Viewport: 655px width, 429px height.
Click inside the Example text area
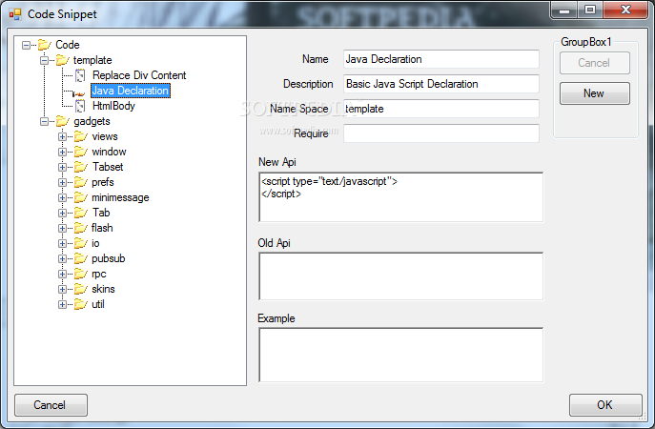point(401,355)
